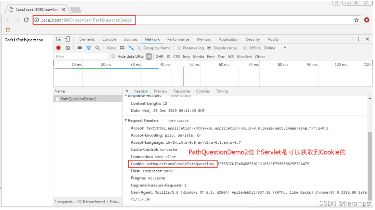This screenshot has height=210, width=375.
Task: Click the user profile icon in title bar
Action: pyautogui.click(x=336, y=3)
